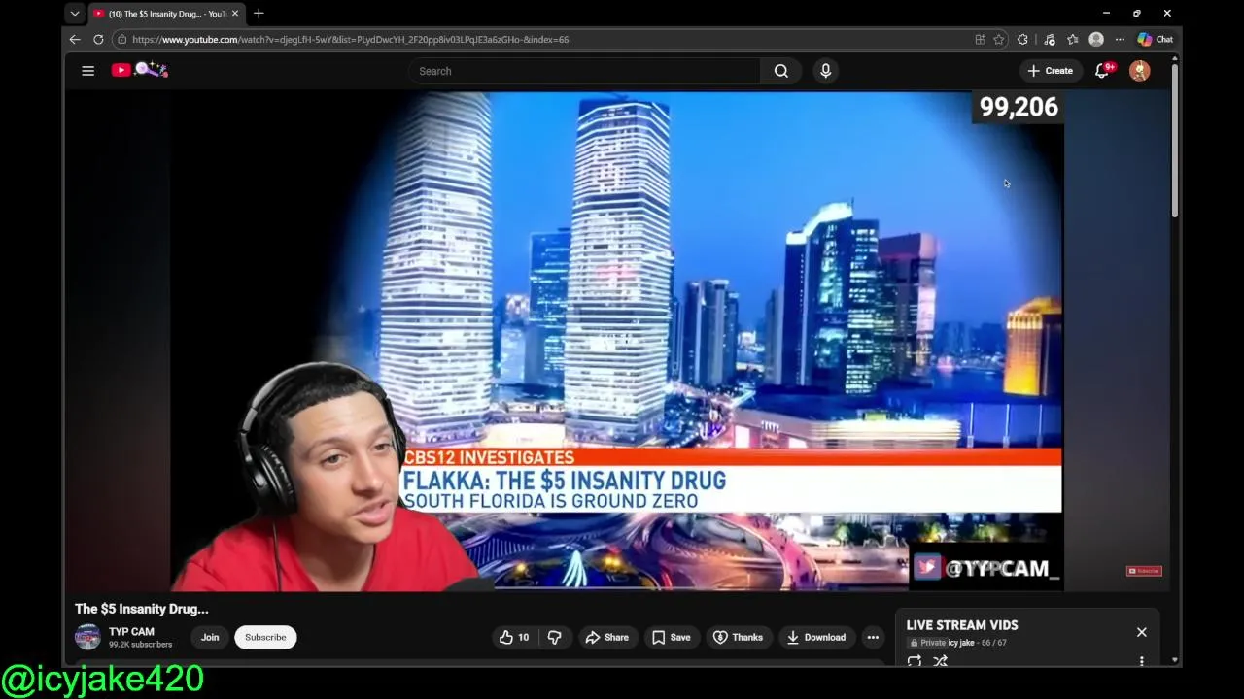1244x699 pixels.
Task: Open the tab actions dropdown arrow
Action: 74,14
